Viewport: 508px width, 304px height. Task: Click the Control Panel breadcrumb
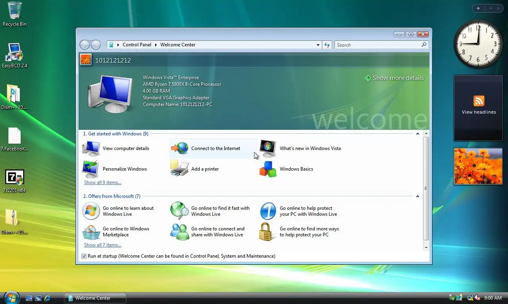[137, 45]
